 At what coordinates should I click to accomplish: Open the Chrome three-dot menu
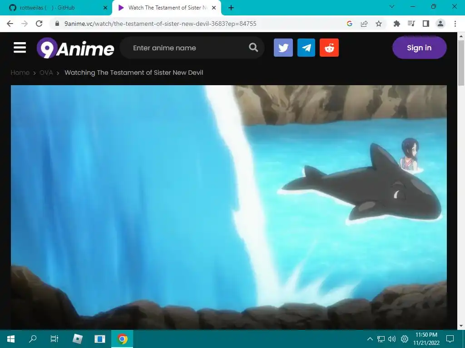[455, 24]
